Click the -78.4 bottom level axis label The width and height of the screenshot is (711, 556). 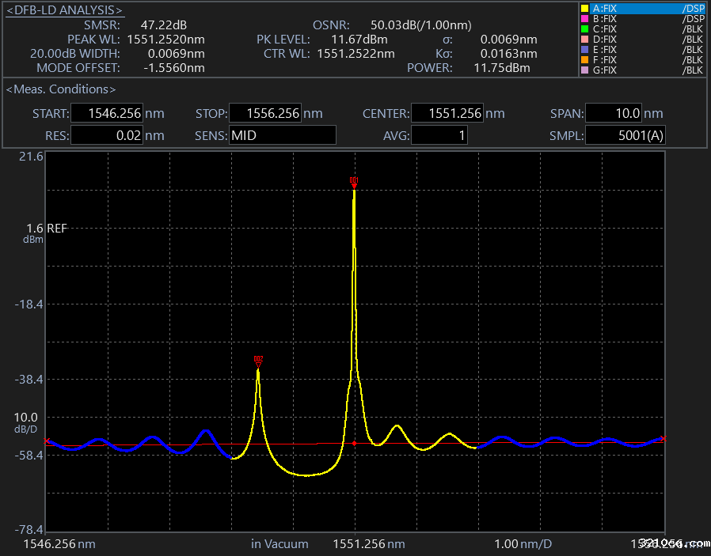pos(29,529)
